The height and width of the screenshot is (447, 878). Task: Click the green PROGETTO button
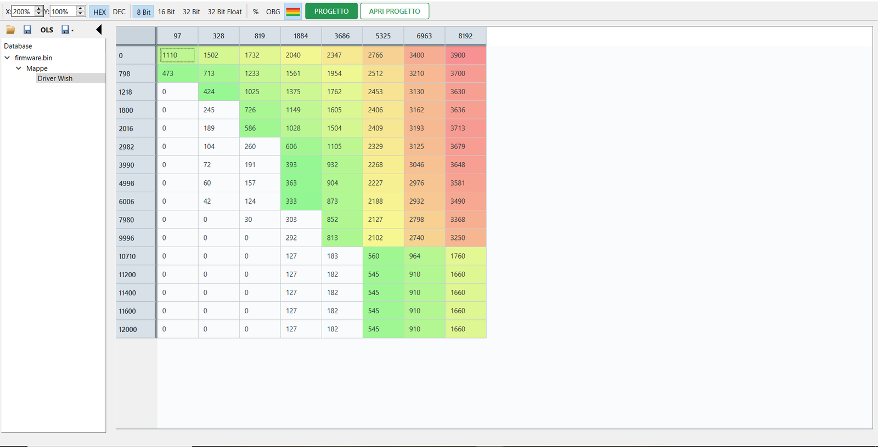click(331, 11)
